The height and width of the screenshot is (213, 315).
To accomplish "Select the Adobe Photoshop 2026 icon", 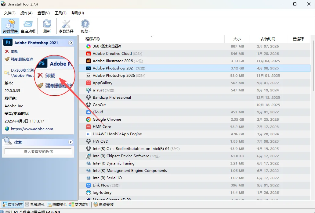I will (x=89, y=76).
